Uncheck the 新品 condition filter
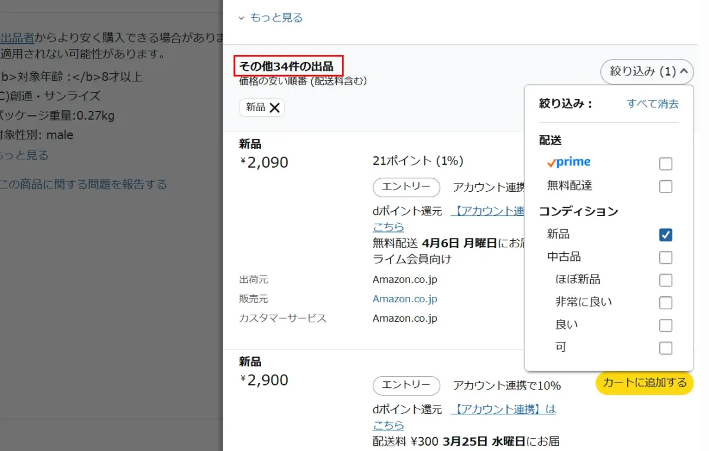 tap(666, 234)
